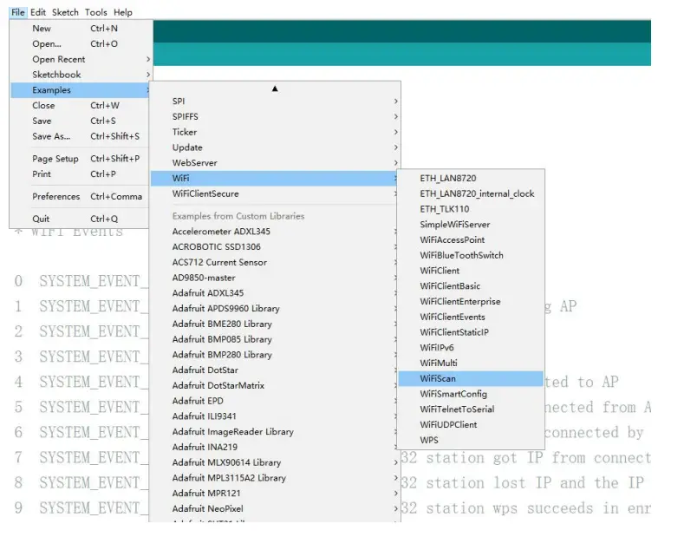Click Page Setup in File menu
The height and width of the screenshot is (537, 684).
tap(55, 159)
